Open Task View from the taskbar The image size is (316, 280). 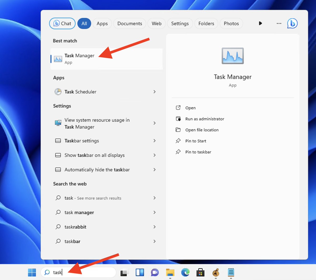(124, 273)
